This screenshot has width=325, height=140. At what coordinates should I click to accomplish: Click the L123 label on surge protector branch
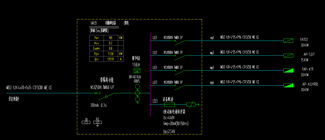pyautogui.click(x=155, y=101)
